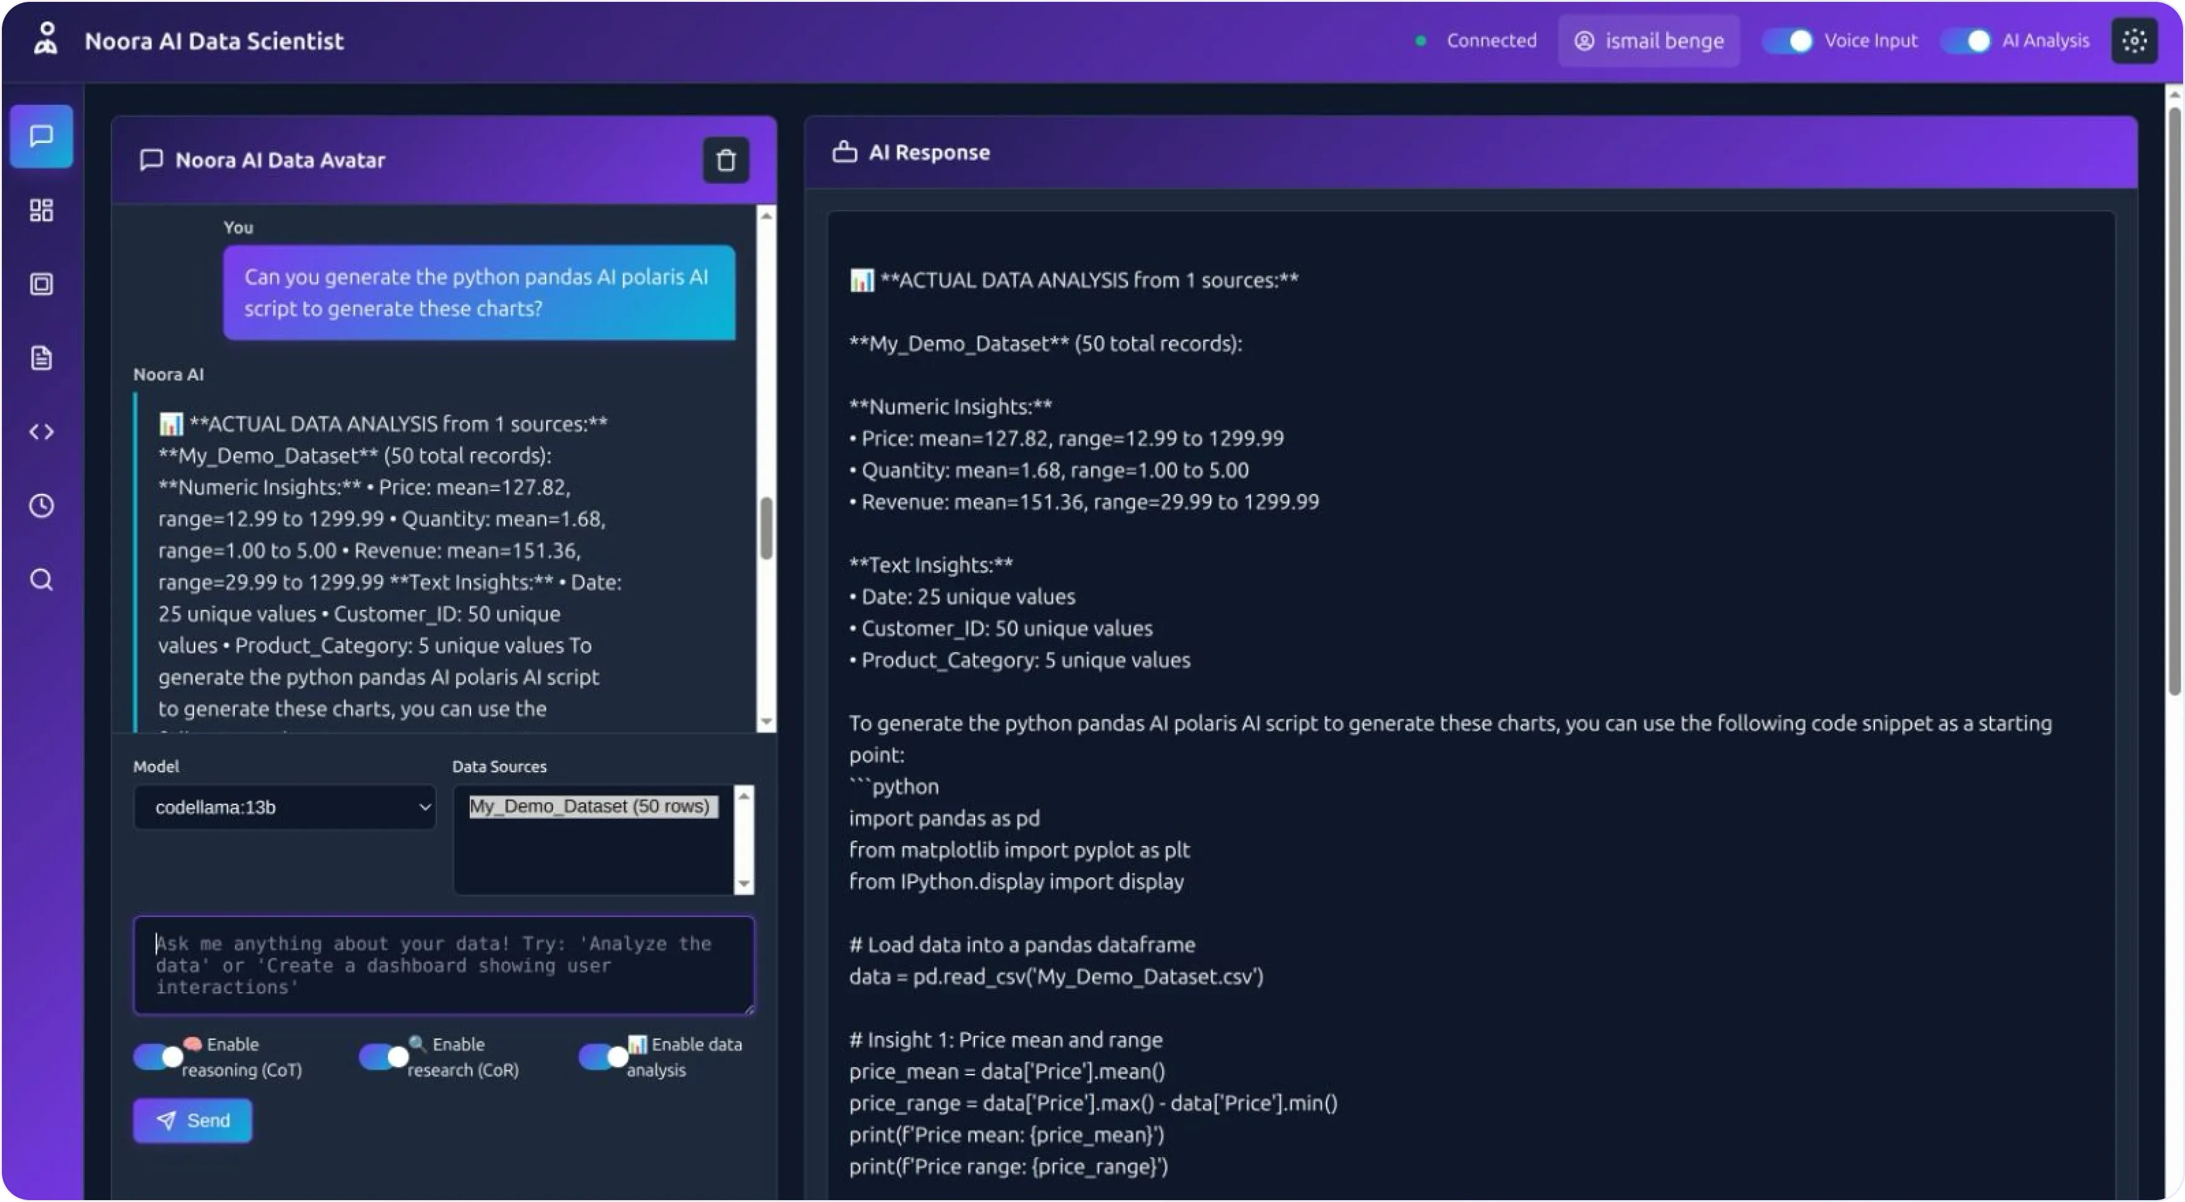The height and width of the screenshot is (1202, 2185).
Task: Click the 'You' sender label in chat
Action: tap(237, 227)
